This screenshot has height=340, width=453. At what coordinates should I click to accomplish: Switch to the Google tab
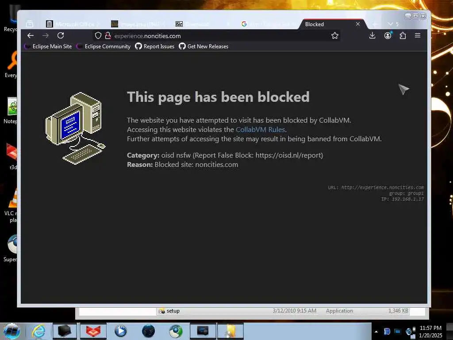click(268, 24)
